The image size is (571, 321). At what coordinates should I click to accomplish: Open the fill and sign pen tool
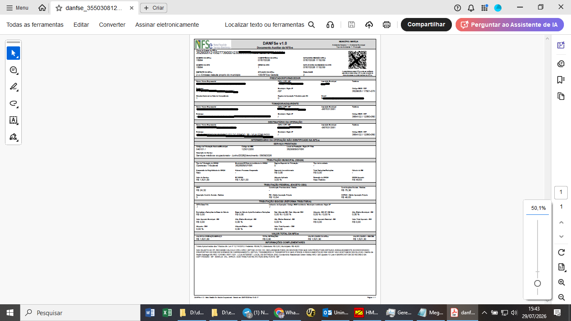tap(13, 137)
